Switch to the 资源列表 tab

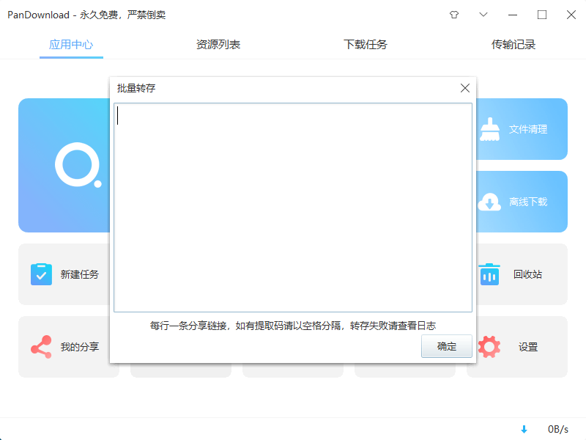218,44
